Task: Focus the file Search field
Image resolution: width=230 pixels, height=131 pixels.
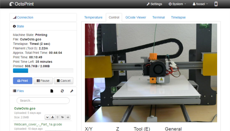Action: (43, 101)
